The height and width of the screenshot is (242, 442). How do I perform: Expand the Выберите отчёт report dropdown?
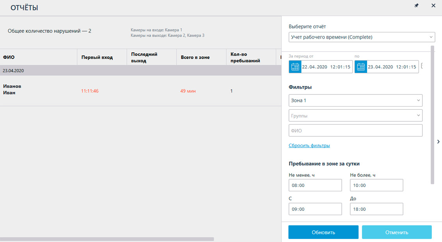[x=362, y=37]
